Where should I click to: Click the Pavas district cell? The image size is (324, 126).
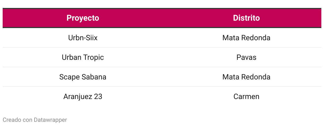tap(246, 57)
